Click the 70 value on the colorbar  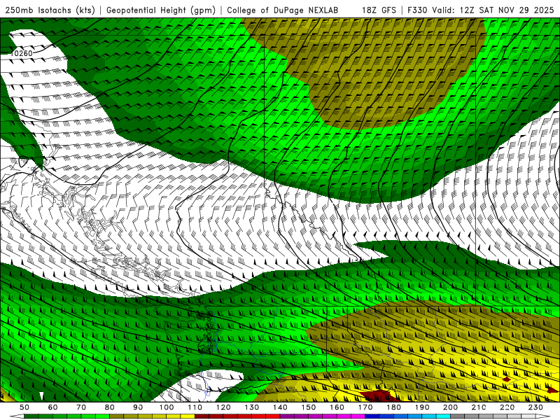pos(81,407)
